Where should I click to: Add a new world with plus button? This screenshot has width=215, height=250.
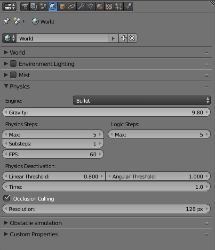pyautogui.click(x=123, y=38)
